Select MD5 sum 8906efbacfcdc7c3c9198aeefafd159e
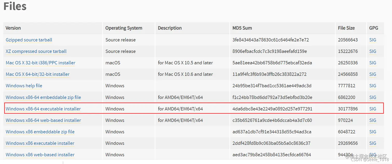 tap(270, 51)
